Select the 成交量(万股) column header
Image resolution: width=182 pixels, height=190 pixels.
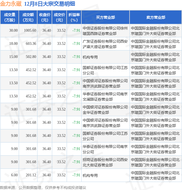pos(10,17)
